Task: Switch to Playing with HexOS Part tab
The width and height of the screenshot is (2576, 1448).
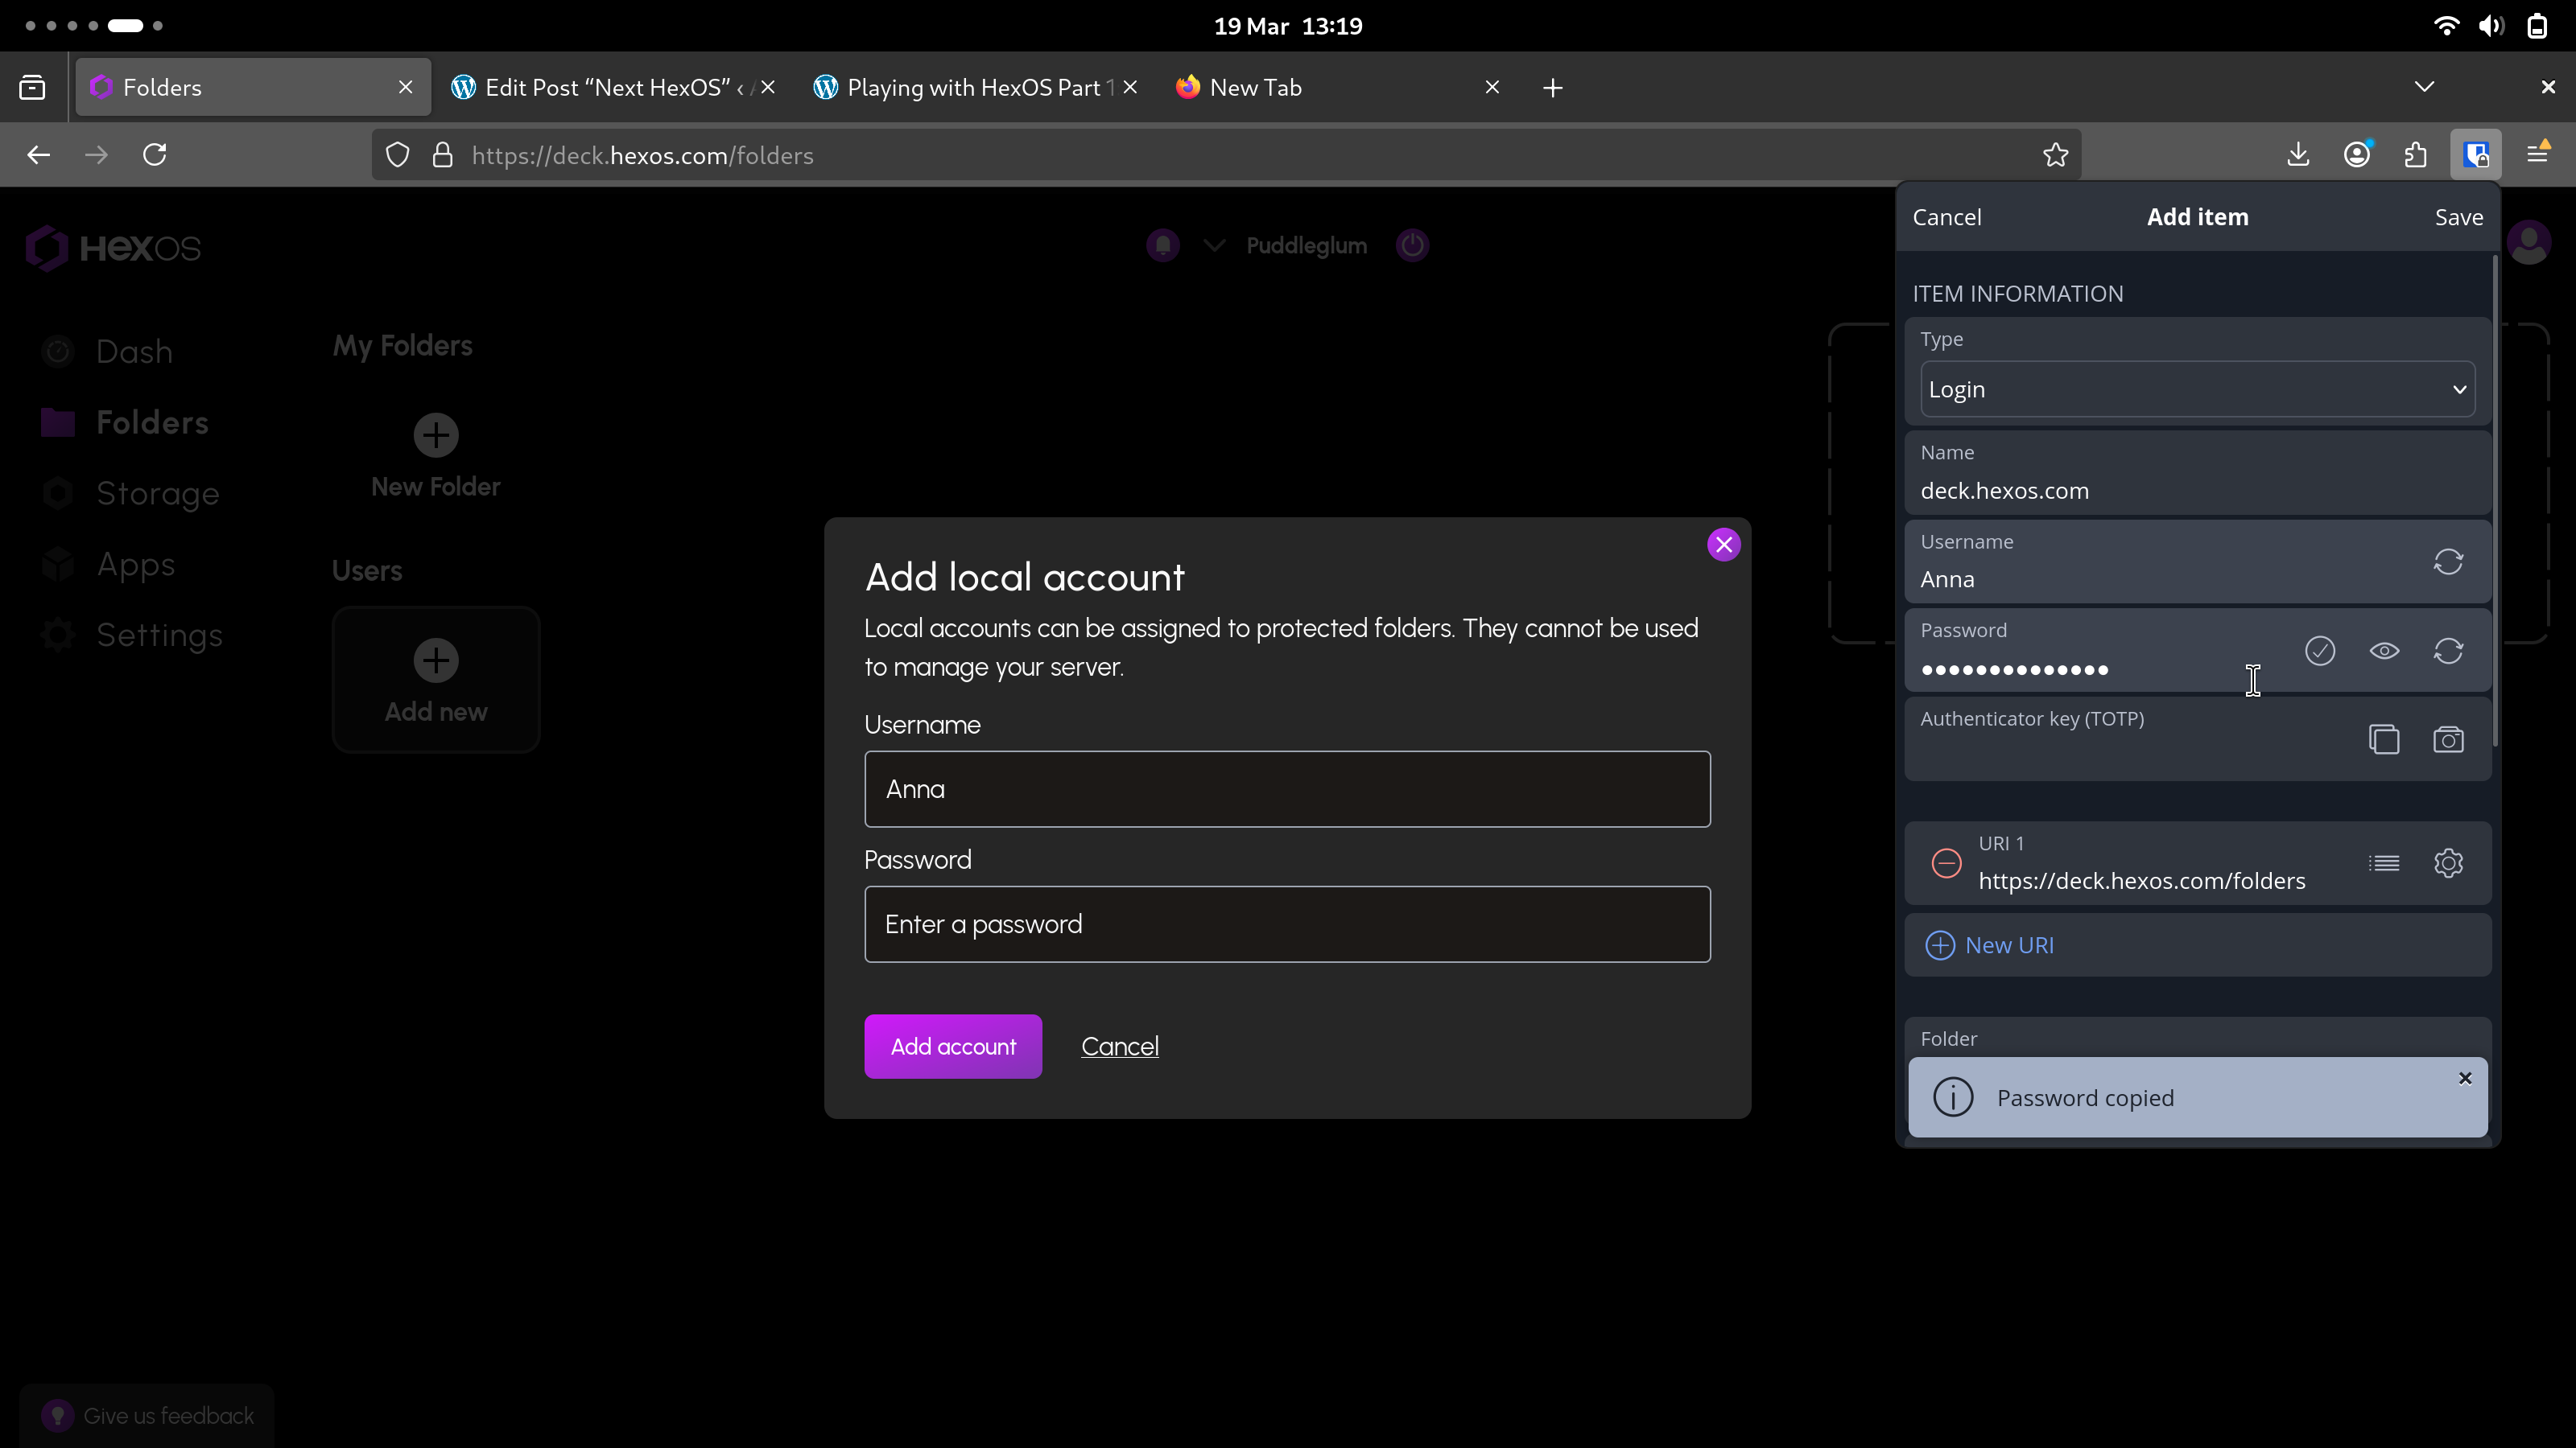Action: [976, 88]
